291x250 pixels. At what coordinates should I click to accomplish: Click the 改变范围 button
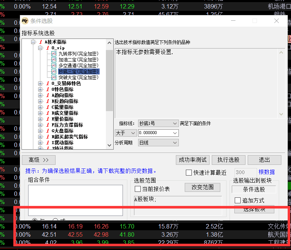click(203, 187)
